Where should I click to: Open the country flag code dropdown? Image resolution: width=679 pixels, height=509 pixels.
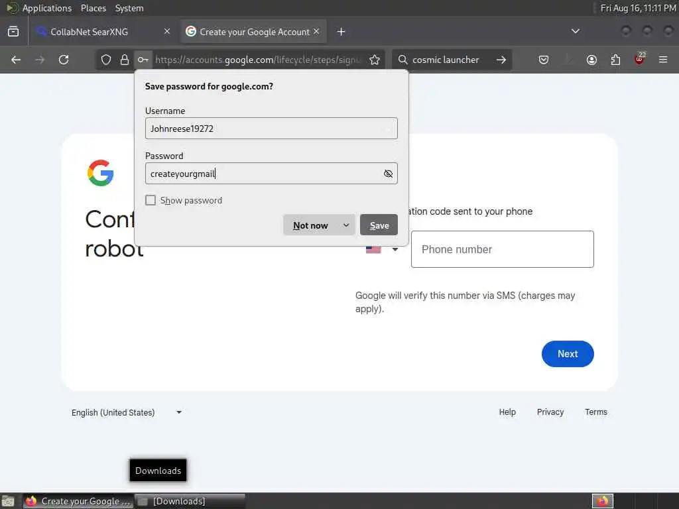tap(381, 249)
